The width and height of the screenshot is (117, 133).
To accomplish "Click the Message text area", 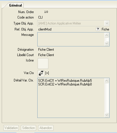I will (x=71, y=39).
